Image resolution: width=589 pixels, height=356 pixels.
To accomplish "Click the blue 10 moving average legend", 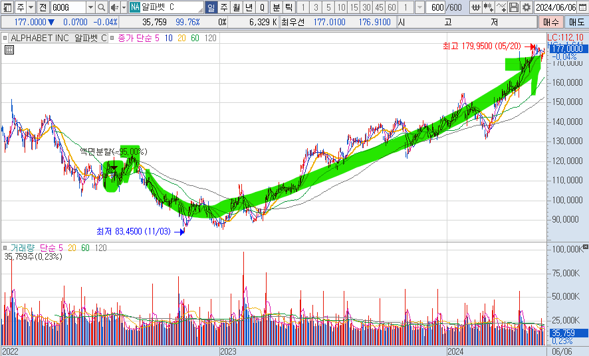I will pyautogui.click(x=168, y=38).
